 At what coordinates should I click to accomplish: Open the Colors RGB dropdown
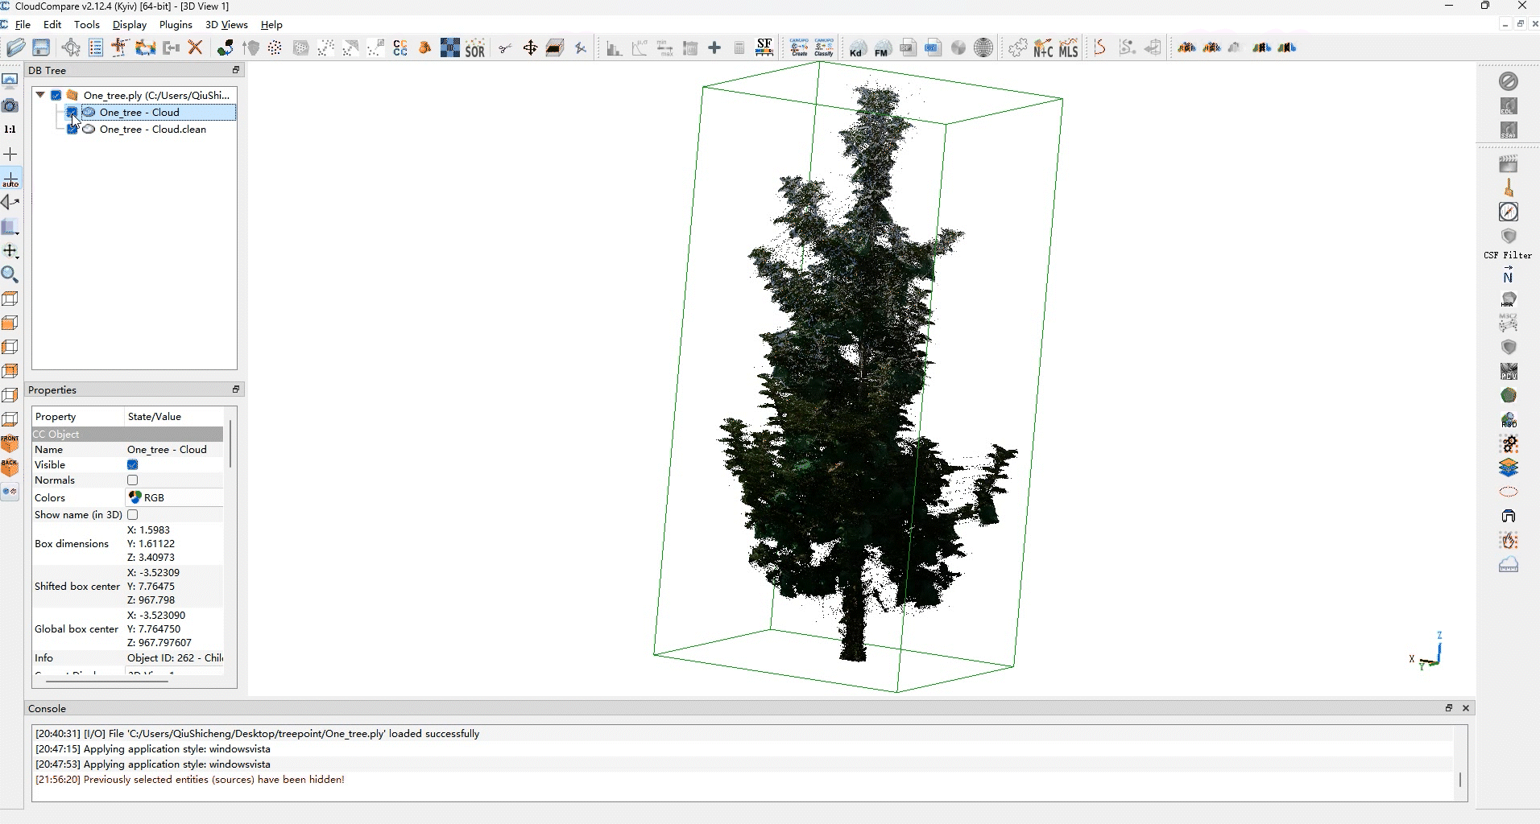[x=174, y=497]
